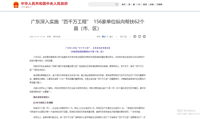
Task: Switch to simplified Chinese 简
Action: tap(129, 4)
